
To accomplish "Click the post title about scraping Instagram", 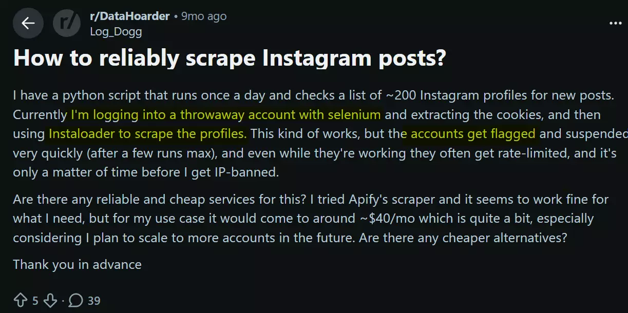I will [x=229, y=58].
